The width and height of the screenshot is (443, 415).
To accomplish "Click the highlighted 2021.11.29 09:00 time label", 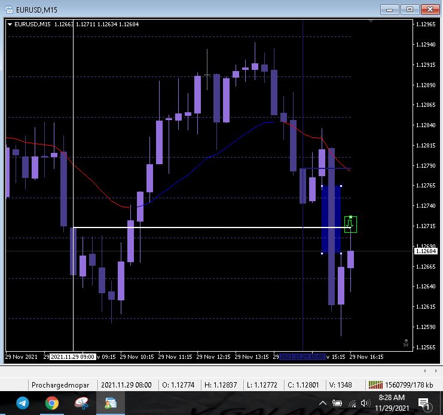I will (72, 357).
